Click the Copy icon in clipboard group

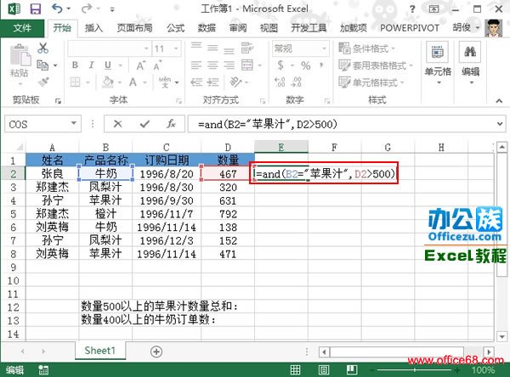(42, 65)
